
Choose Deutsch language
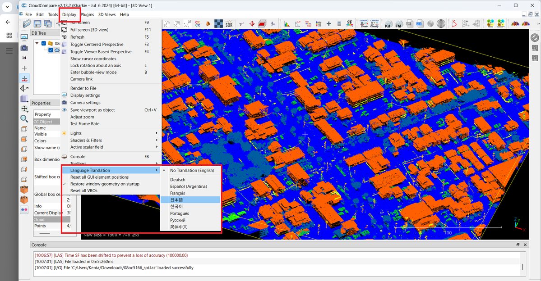click(190, 179)
